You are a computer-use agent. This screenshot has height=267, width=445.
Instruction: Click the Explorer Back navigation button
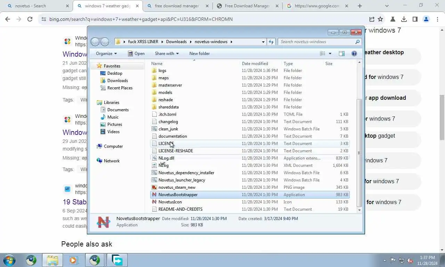[95, 42]
